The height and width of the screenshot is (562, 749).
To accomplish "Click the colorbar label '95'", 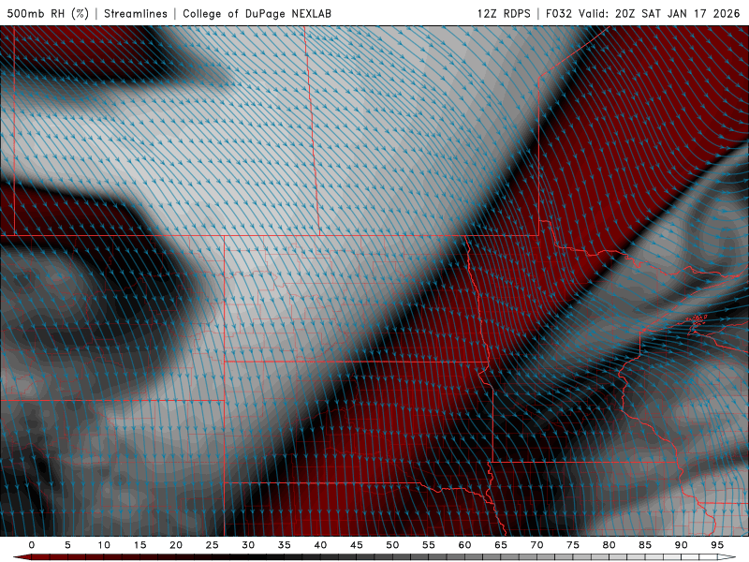I will coord(717,545).
